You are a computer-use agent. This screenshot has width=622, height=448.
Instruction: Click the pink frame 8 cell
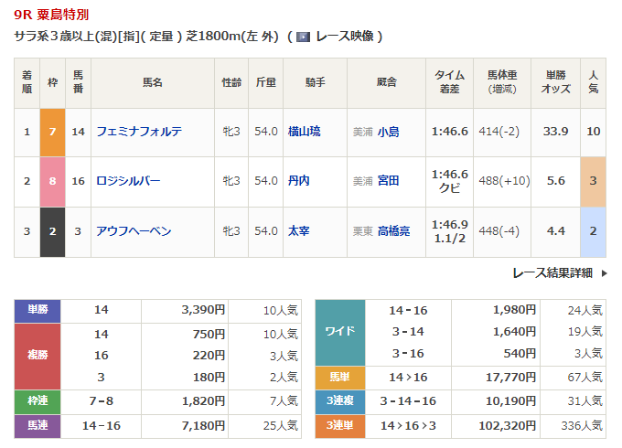tap(52, 181)
